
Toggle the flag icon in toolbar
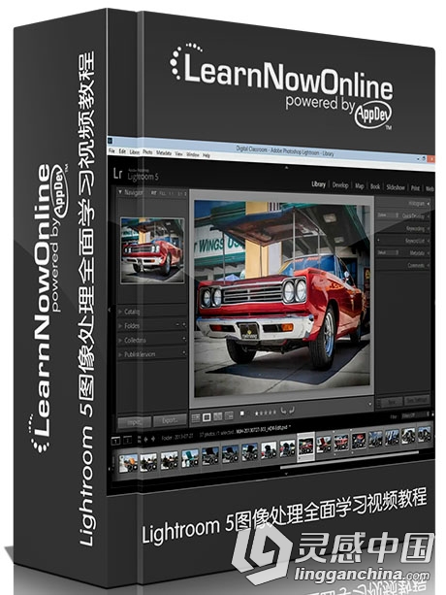[242, 413]
